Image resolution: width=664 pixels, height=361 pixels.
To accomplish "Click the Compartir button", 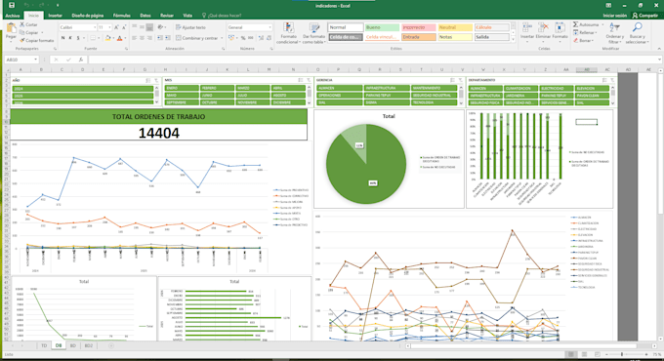I will tap(644, 16).
